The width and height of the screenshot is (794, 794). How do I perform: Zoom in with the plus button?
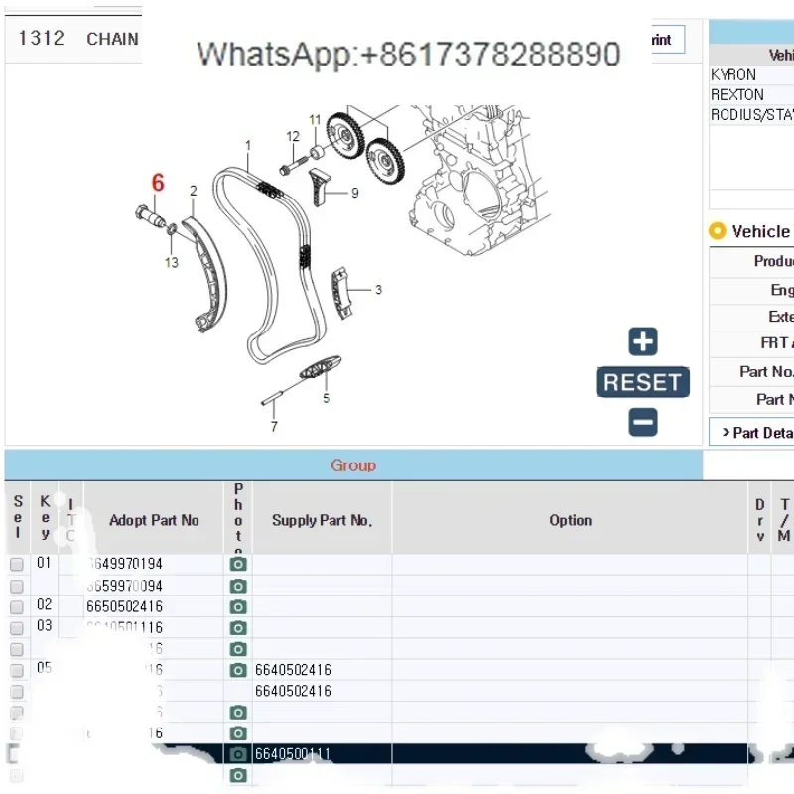pos(643,341)
